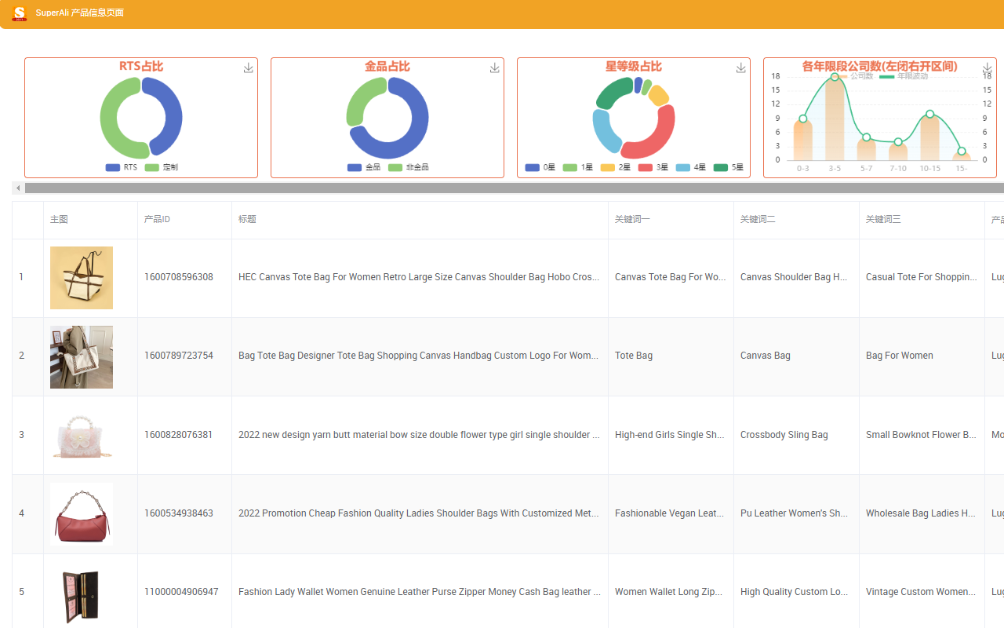Hide the 0星 series via legend
Viewport: 1004px width, 628px height.
pos(540,167)
